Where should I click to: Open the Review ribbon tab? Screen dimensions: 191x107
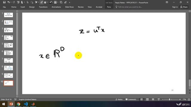(81, 7)
